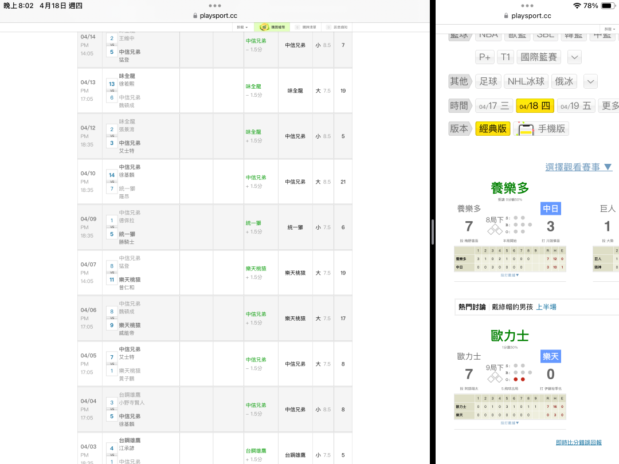Tap total 21 in the 04/10 row

343,182
